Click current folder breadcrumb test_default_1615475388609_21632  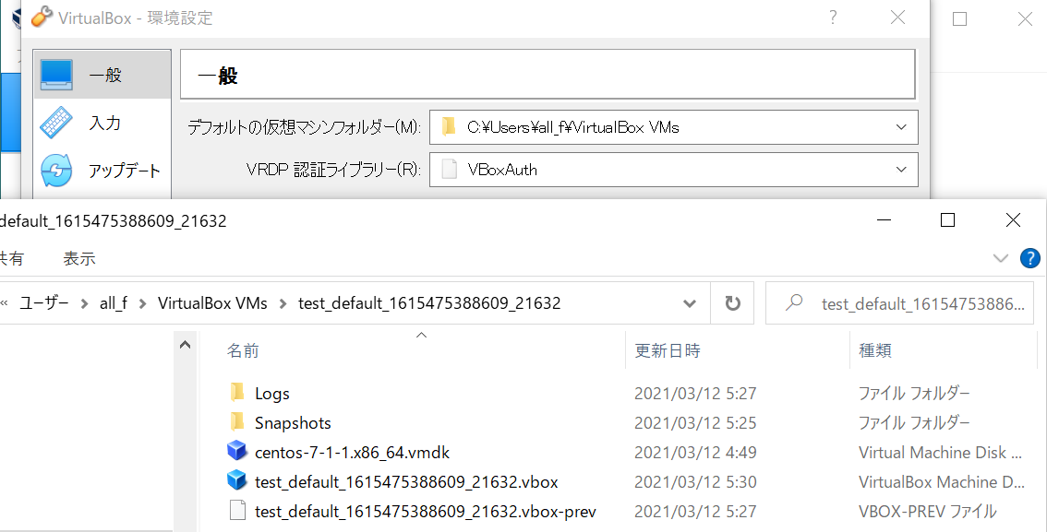(x=429, y=303)
